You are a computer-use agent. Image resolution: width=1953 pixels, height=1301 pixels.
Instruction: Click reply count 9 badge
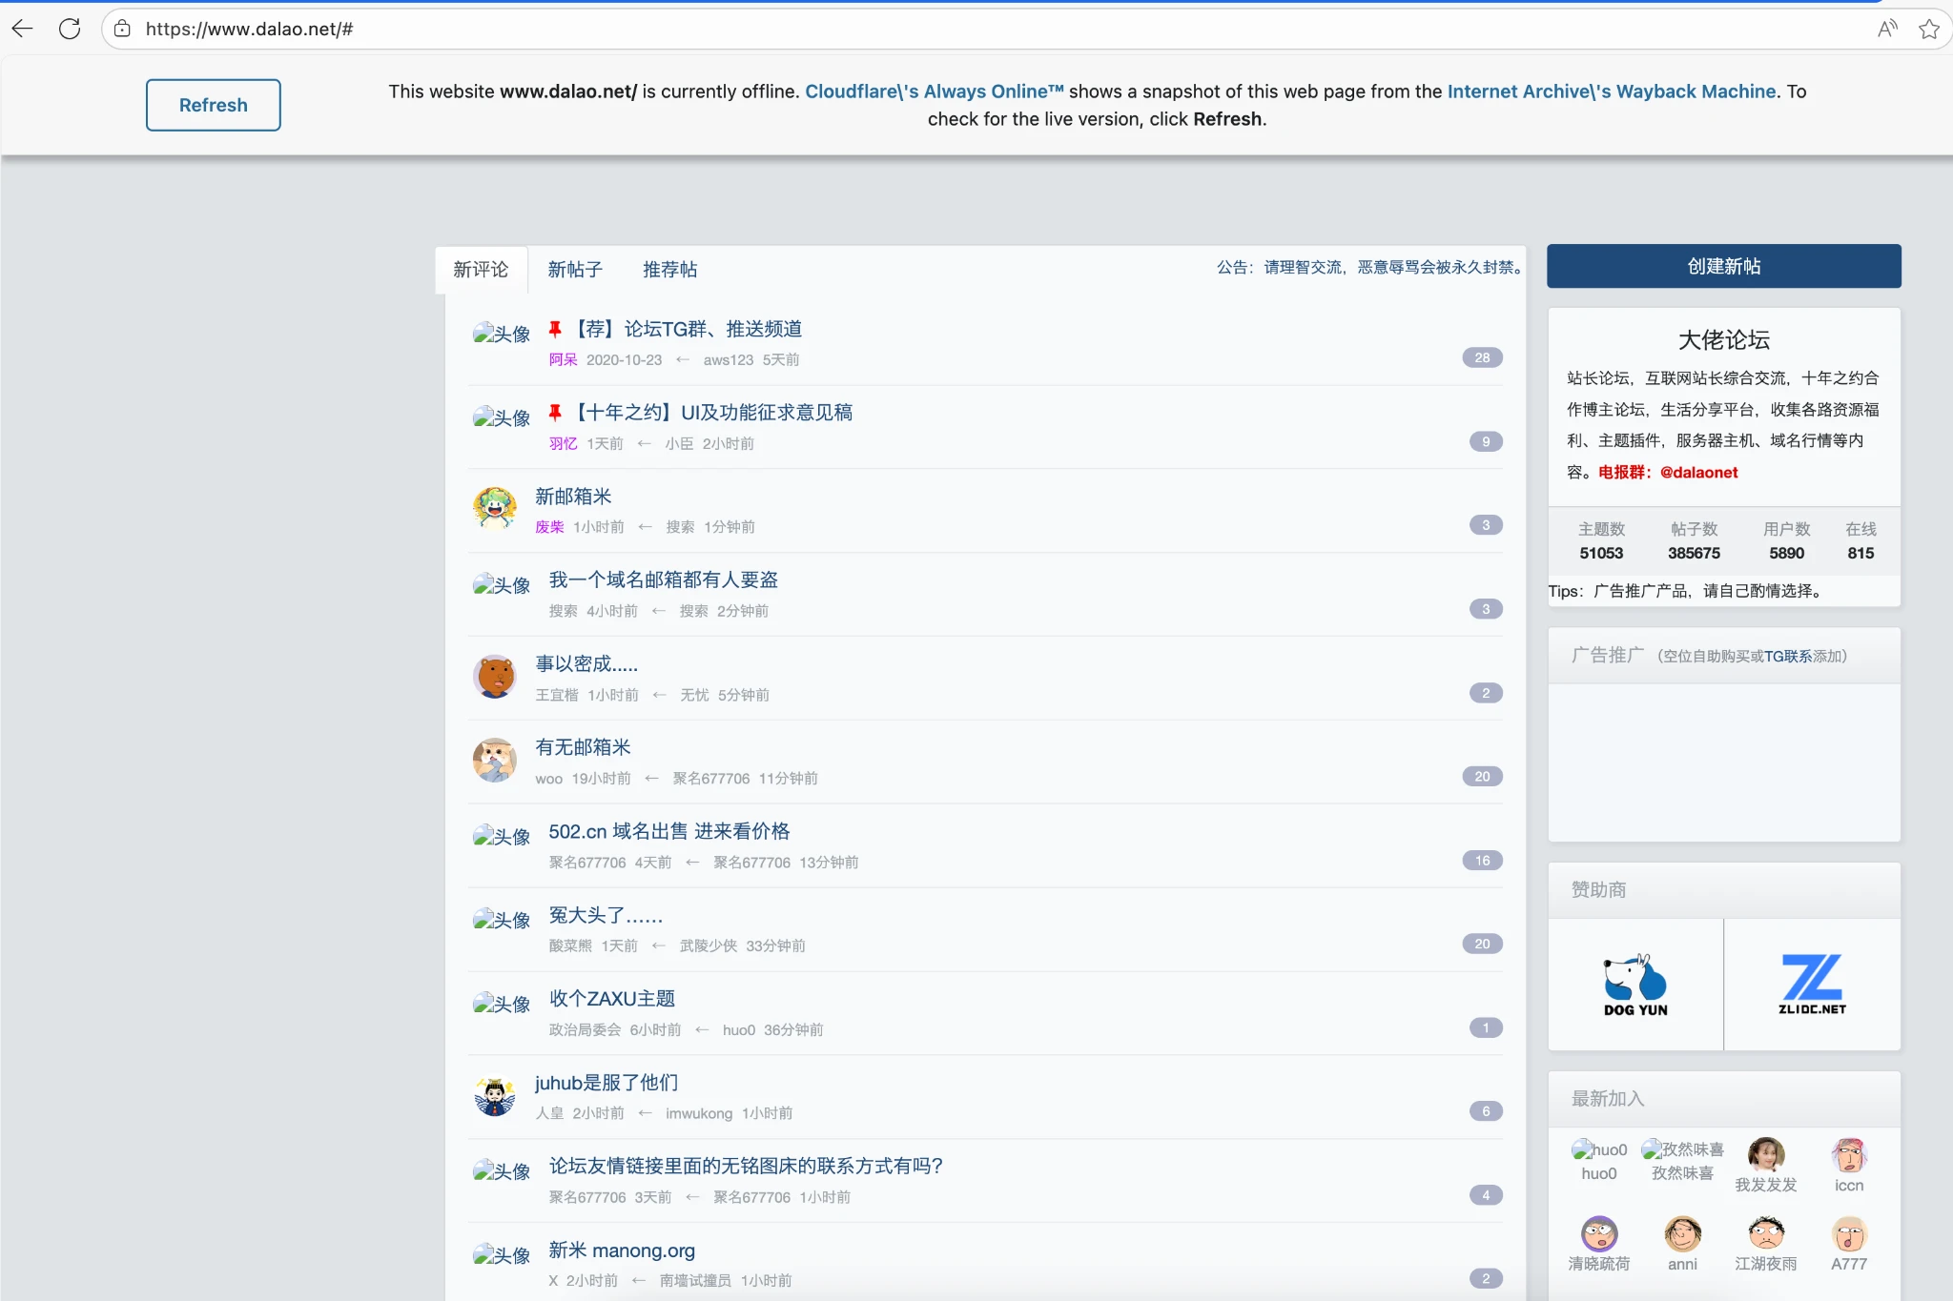1486,441
